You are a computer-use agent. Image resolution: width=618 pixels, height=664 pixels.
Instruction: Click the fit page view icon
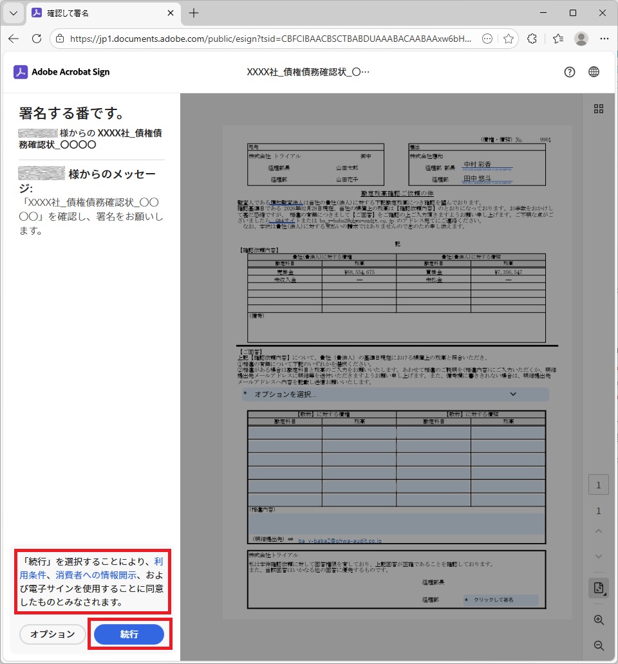599,588
